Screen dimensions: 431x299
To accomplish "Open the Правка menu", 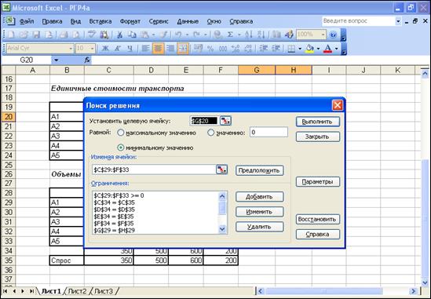I will click(x=52, y=21).
